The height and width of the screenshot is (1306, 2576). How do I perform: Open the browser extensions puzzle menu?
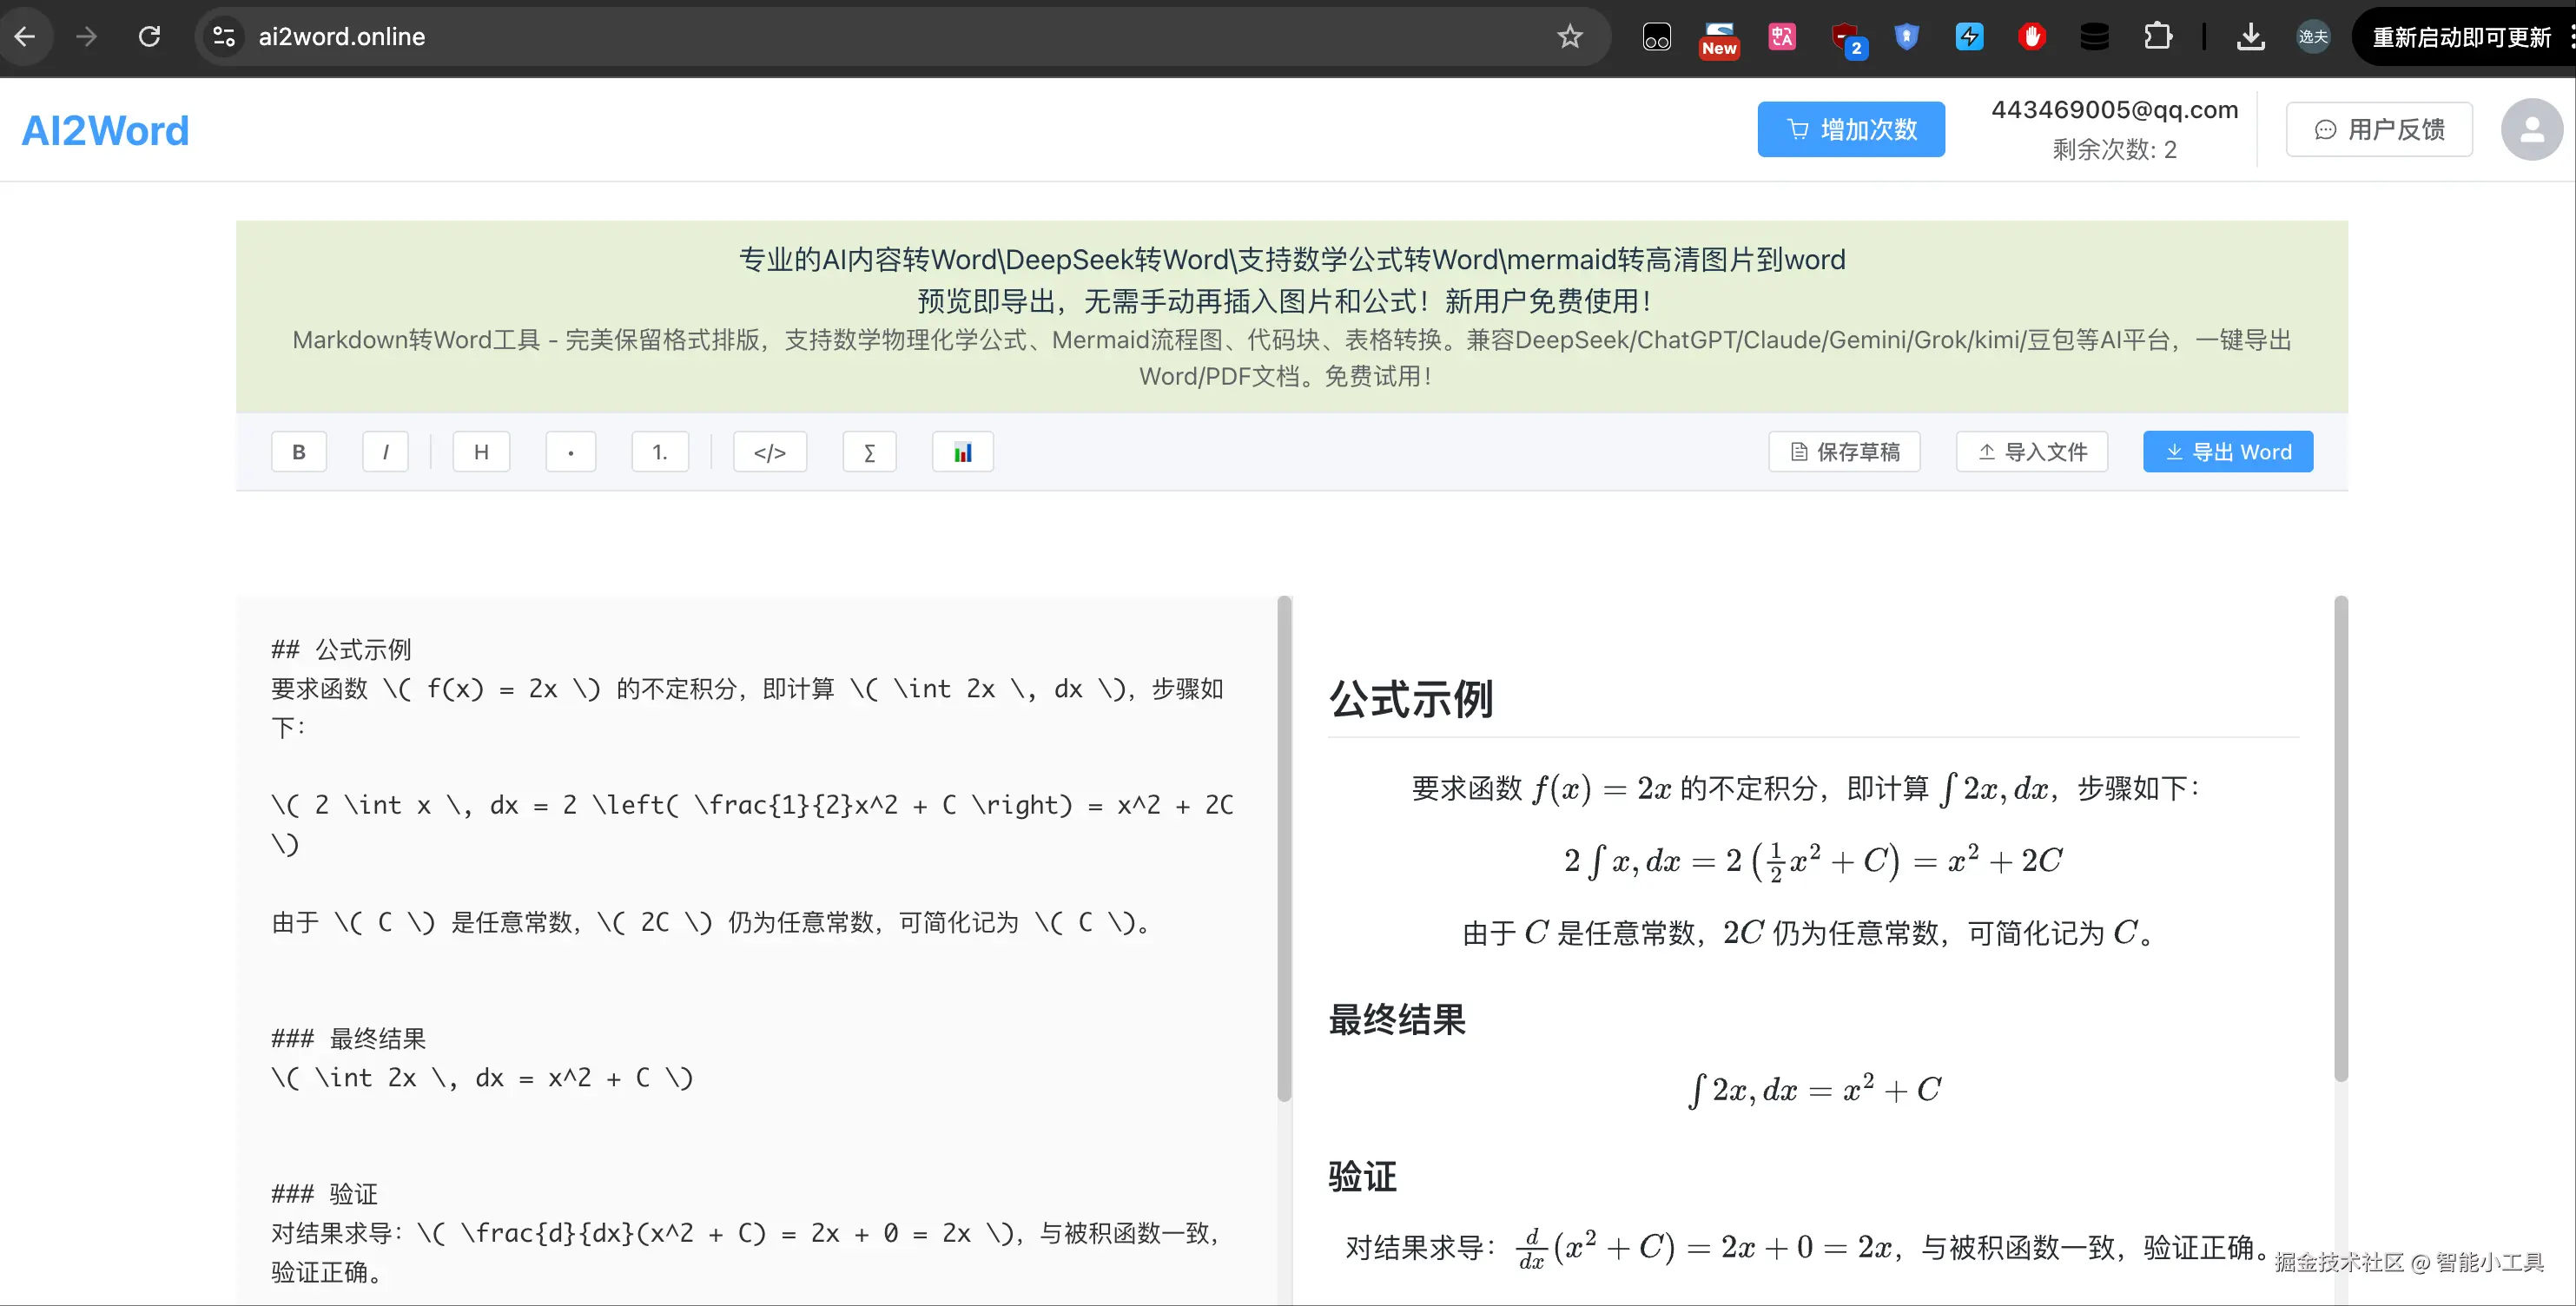tap(2158, 36)
